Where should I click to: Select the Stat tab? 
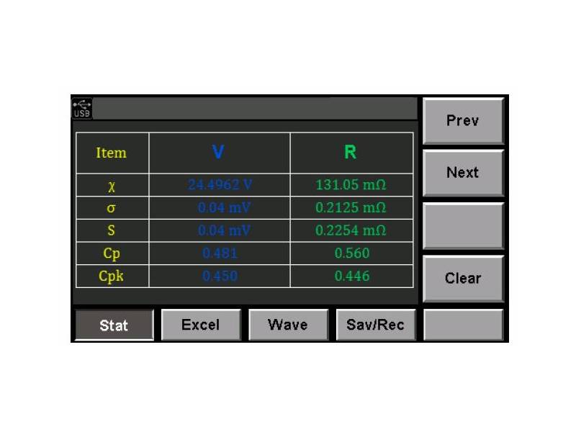(x=113, y=325)
